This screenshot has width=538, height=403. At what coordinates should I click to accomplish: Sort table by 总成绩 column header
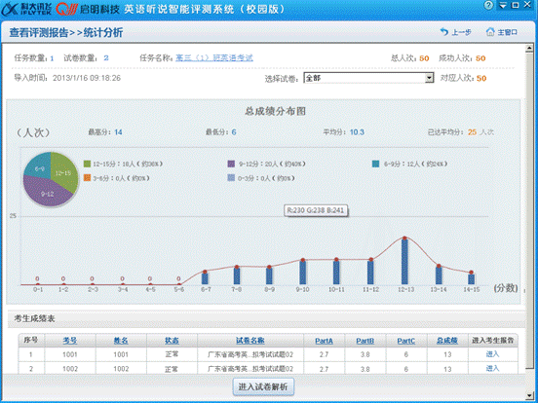(447, 341)
